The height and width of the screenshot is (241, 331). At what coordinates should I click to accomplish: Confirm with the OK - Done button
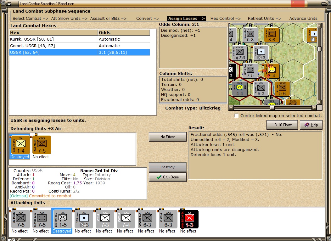tap(168, 177)
